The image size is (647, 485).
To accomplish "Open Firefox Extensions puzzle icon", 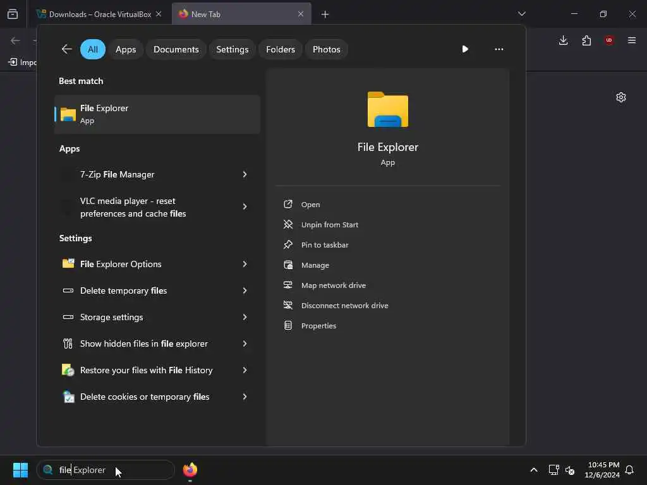I will 586,40.
